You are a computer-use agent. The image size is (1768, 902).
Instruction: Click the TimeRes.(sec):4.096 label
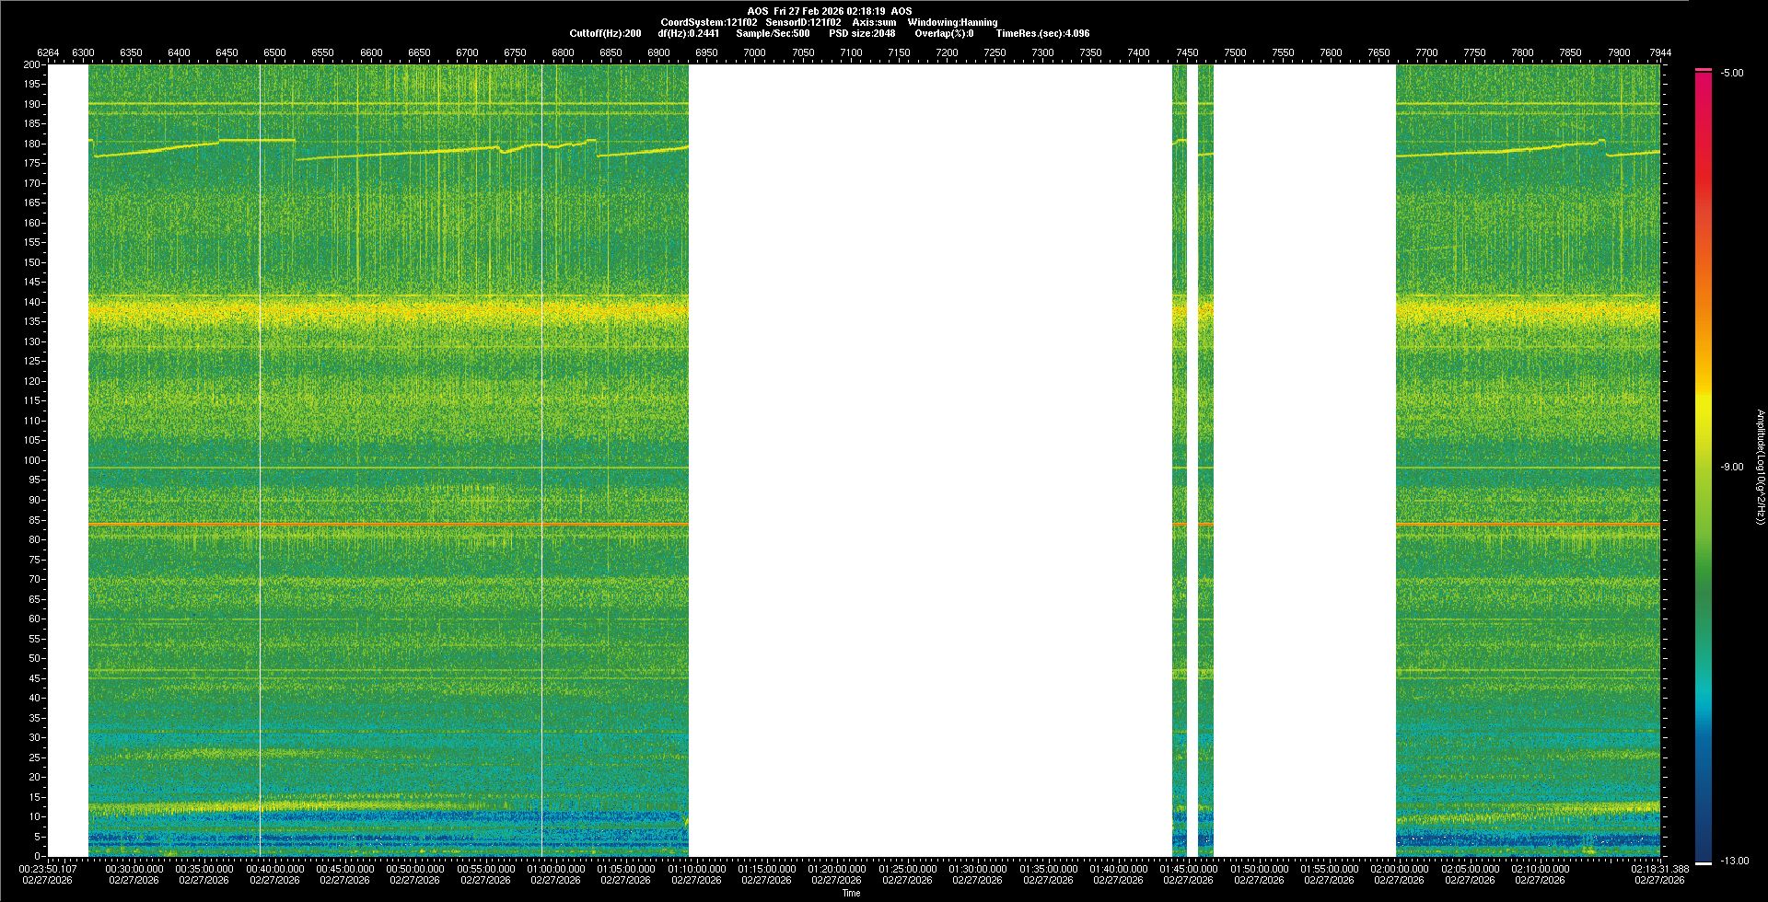[x=1042, y=33]
